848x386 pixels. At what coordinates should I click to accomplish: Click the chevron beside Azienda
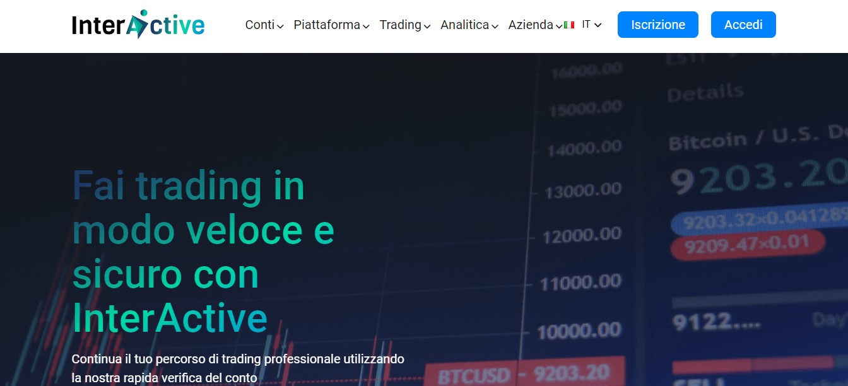[x=559, y=26]
